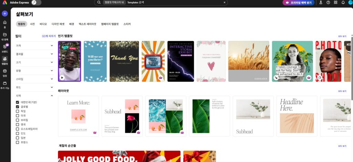Switch to the 스티커 tab
353x162 pixels.
click(127, 24)
